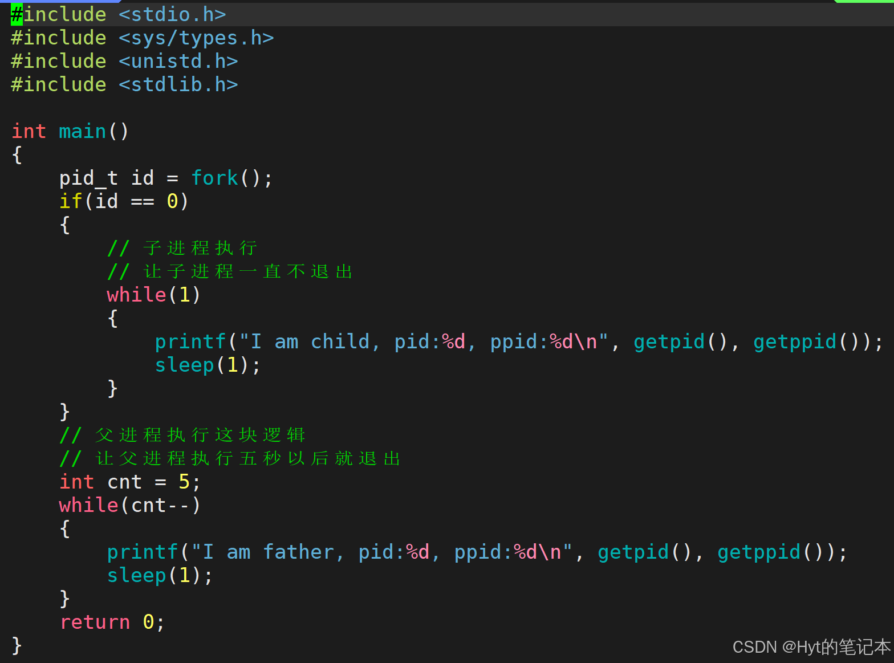Click the comment '// 父进程执行这块逻辑'
Screen dimensions: 894x663
point(182,435)
